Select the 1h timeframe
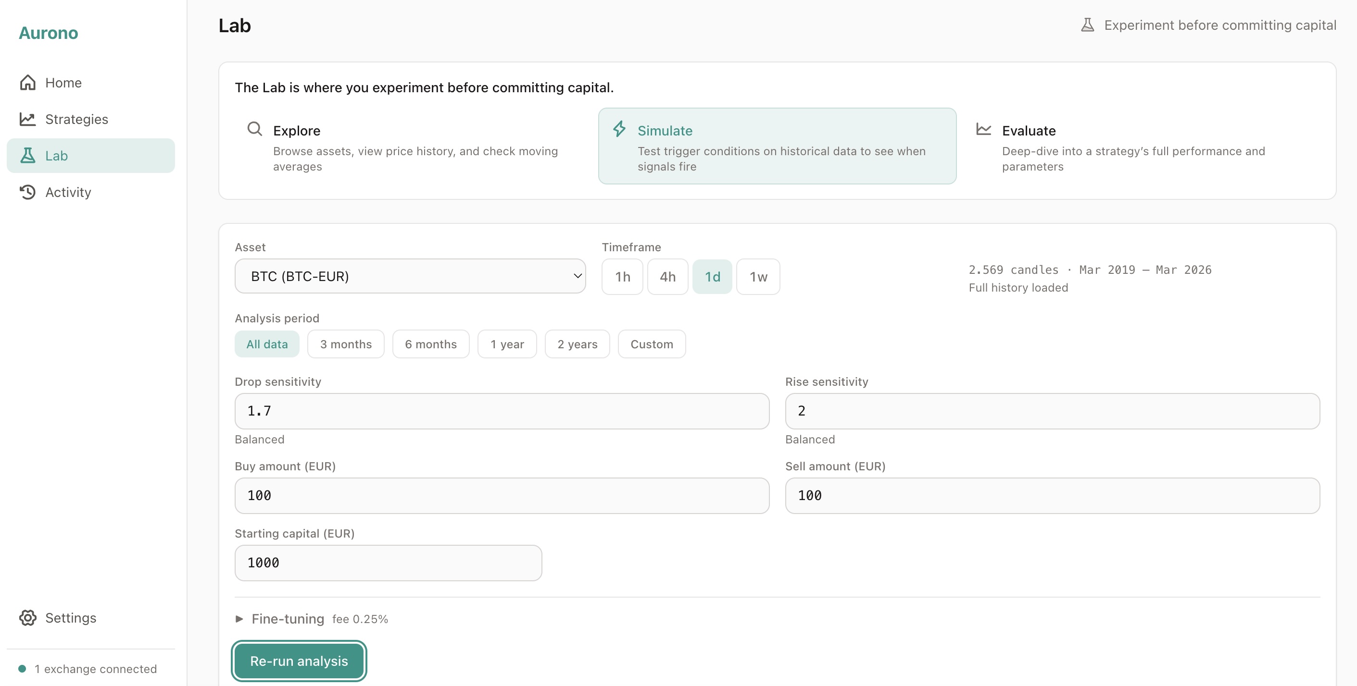Viewport: 1357px width, 686px height. pos(622,276)
